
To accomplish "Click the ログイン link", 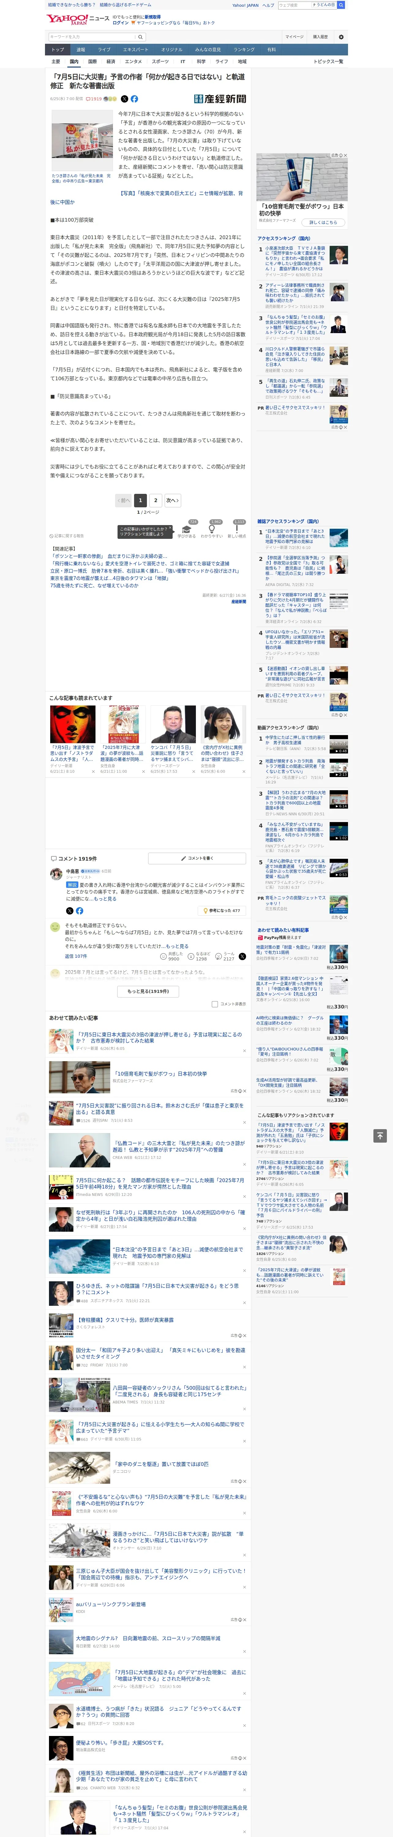I will (121, 23).
